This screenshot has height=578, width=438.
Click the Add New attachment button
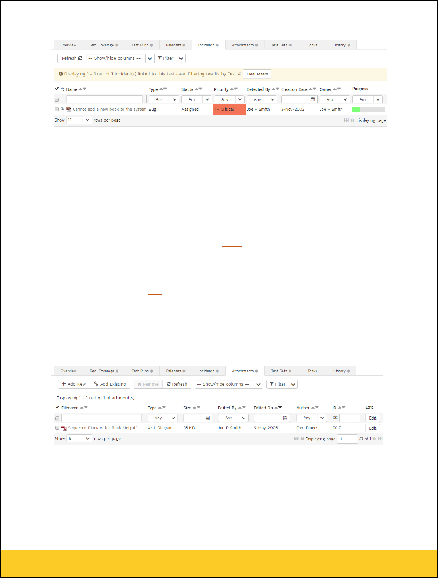pos(74,384)
